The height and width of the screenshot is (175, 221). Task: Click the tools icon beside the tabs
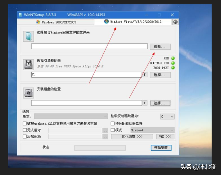tap(175, 22)
